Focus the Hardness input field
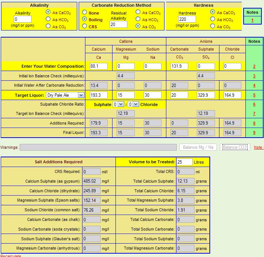This screenshot has height=257, width=264. pos(187,19)
